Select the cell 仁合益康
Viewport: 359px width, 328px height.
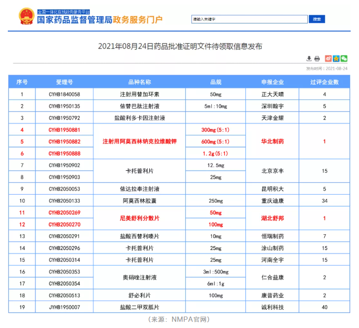tap(272, 277)
